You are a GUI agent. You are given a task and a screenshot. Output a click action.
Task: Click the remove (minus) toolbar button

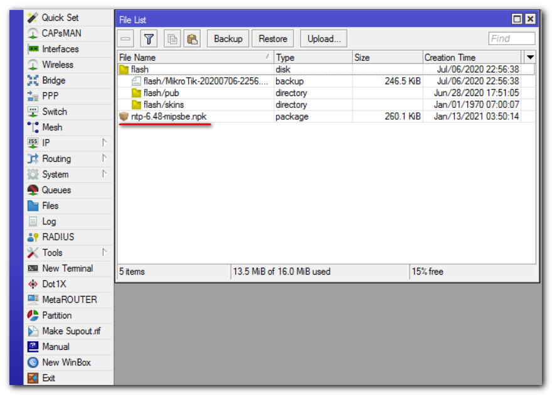(x=126, y=39)
